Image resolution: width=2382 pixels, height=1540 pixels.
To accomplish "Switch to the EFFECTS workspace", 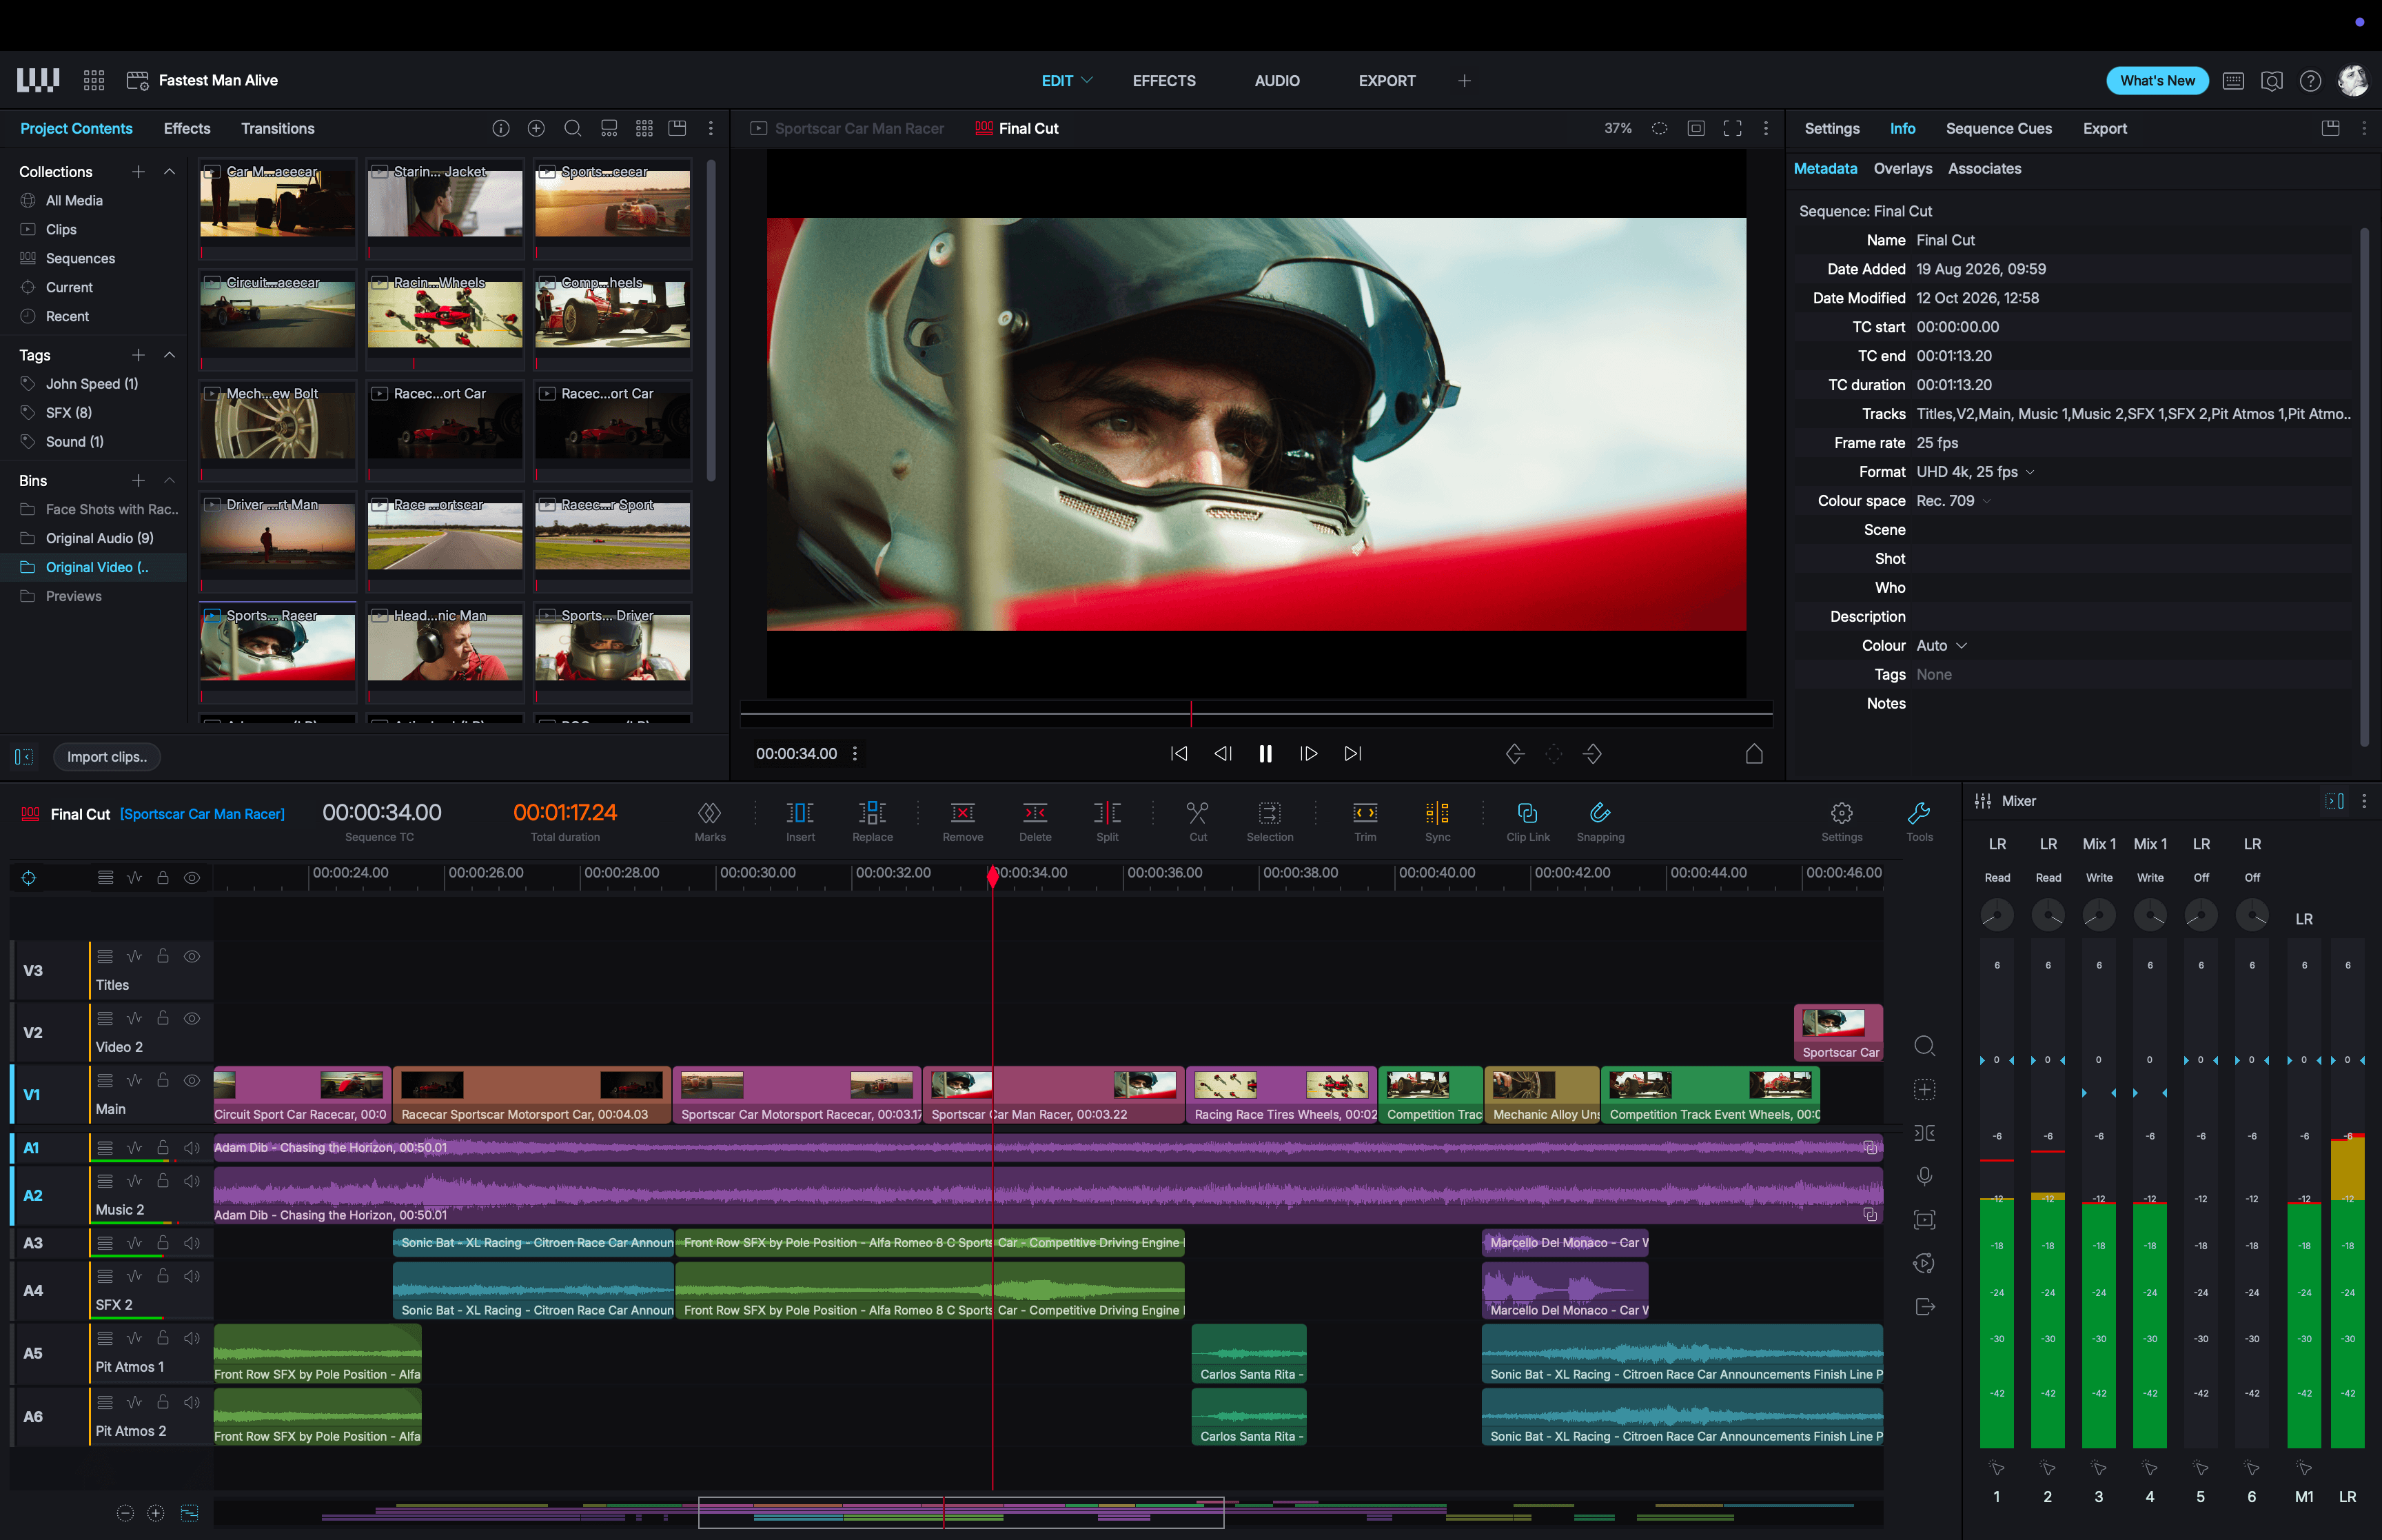I will pyautogui.click(x=1163, y=81).
